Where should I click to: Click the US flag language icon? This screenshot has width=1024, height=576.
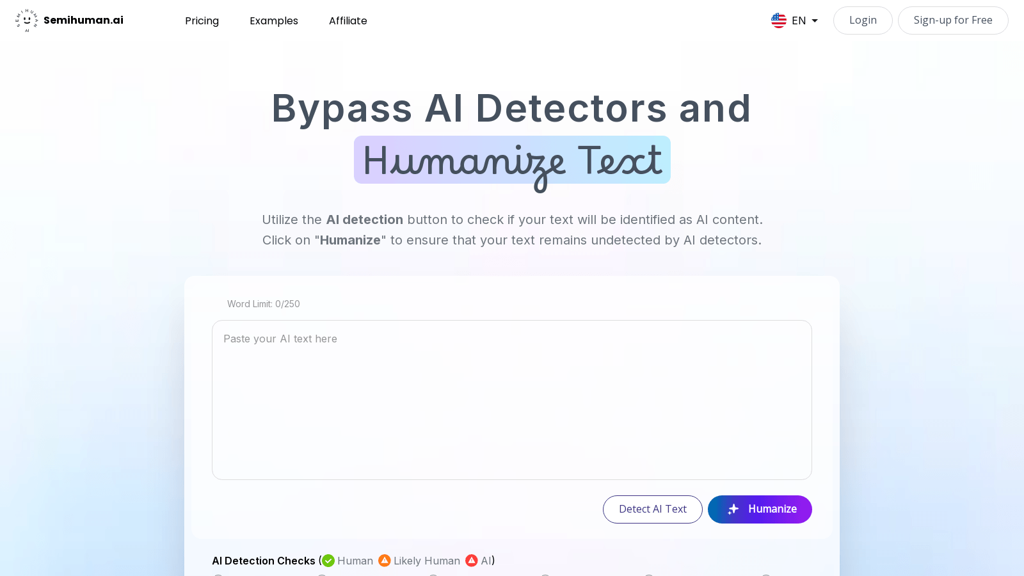[778, 20]
